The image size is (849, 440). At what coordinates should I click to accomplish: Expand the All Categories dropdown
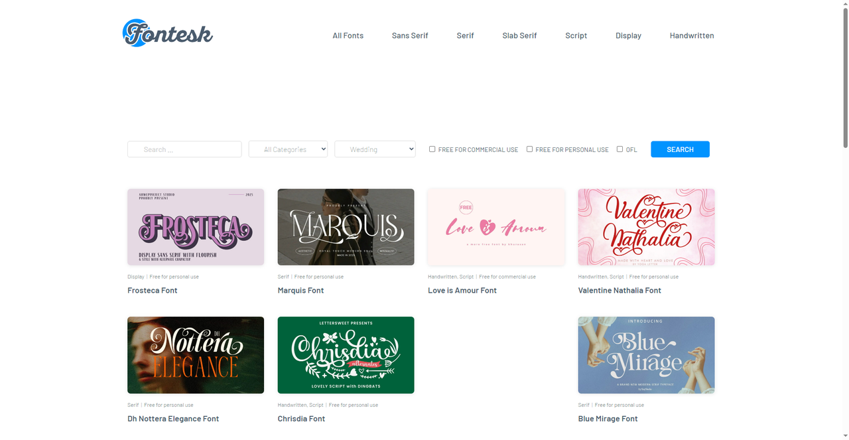(x=288, y=149)
